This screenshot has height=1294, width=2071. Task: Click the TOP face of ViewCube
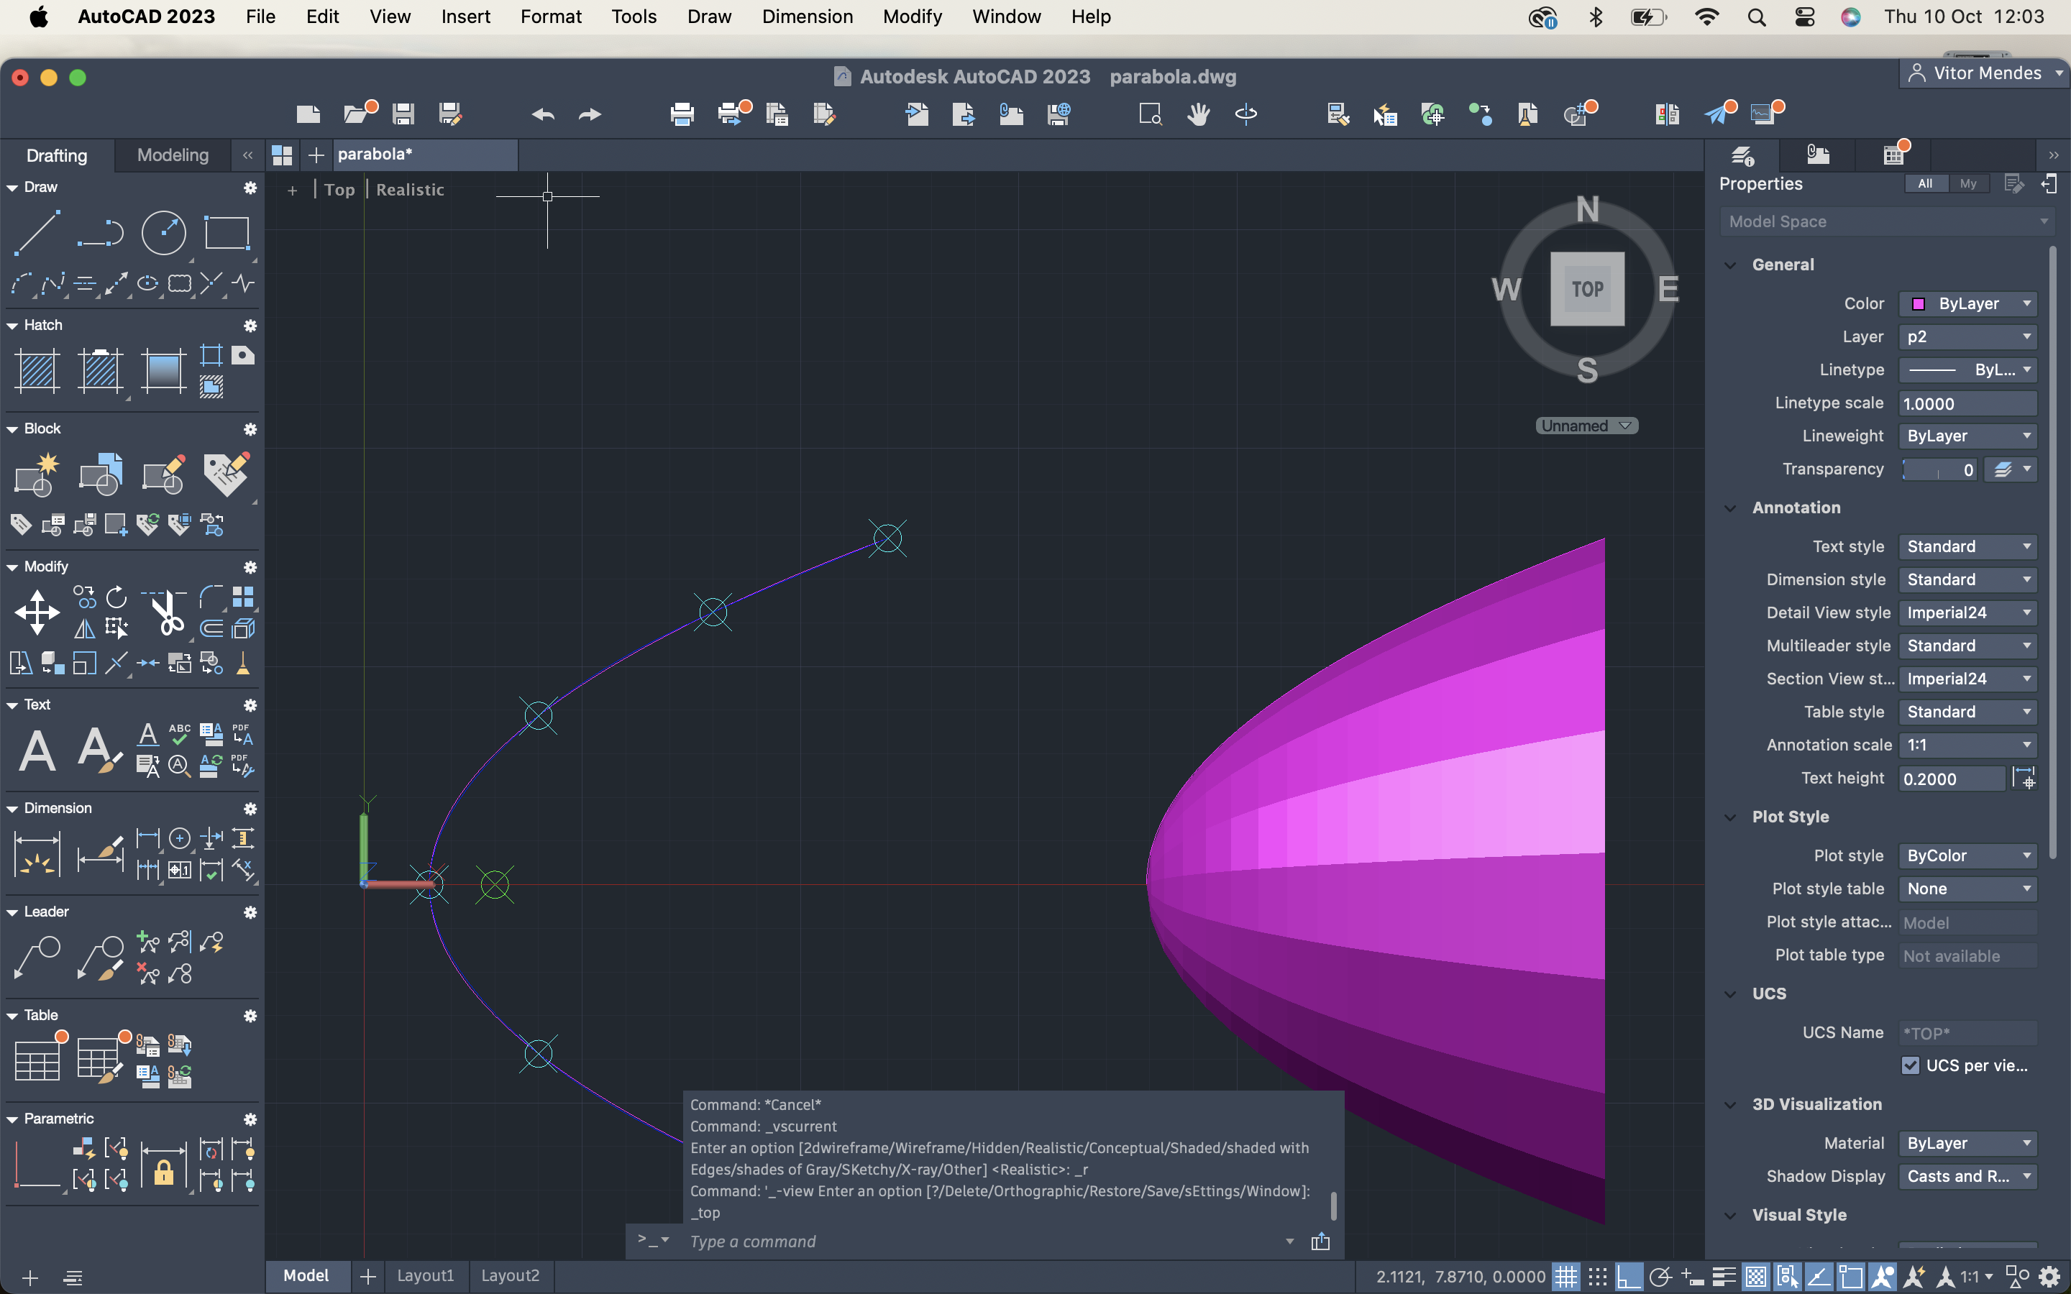click(x=1588, y=288)
